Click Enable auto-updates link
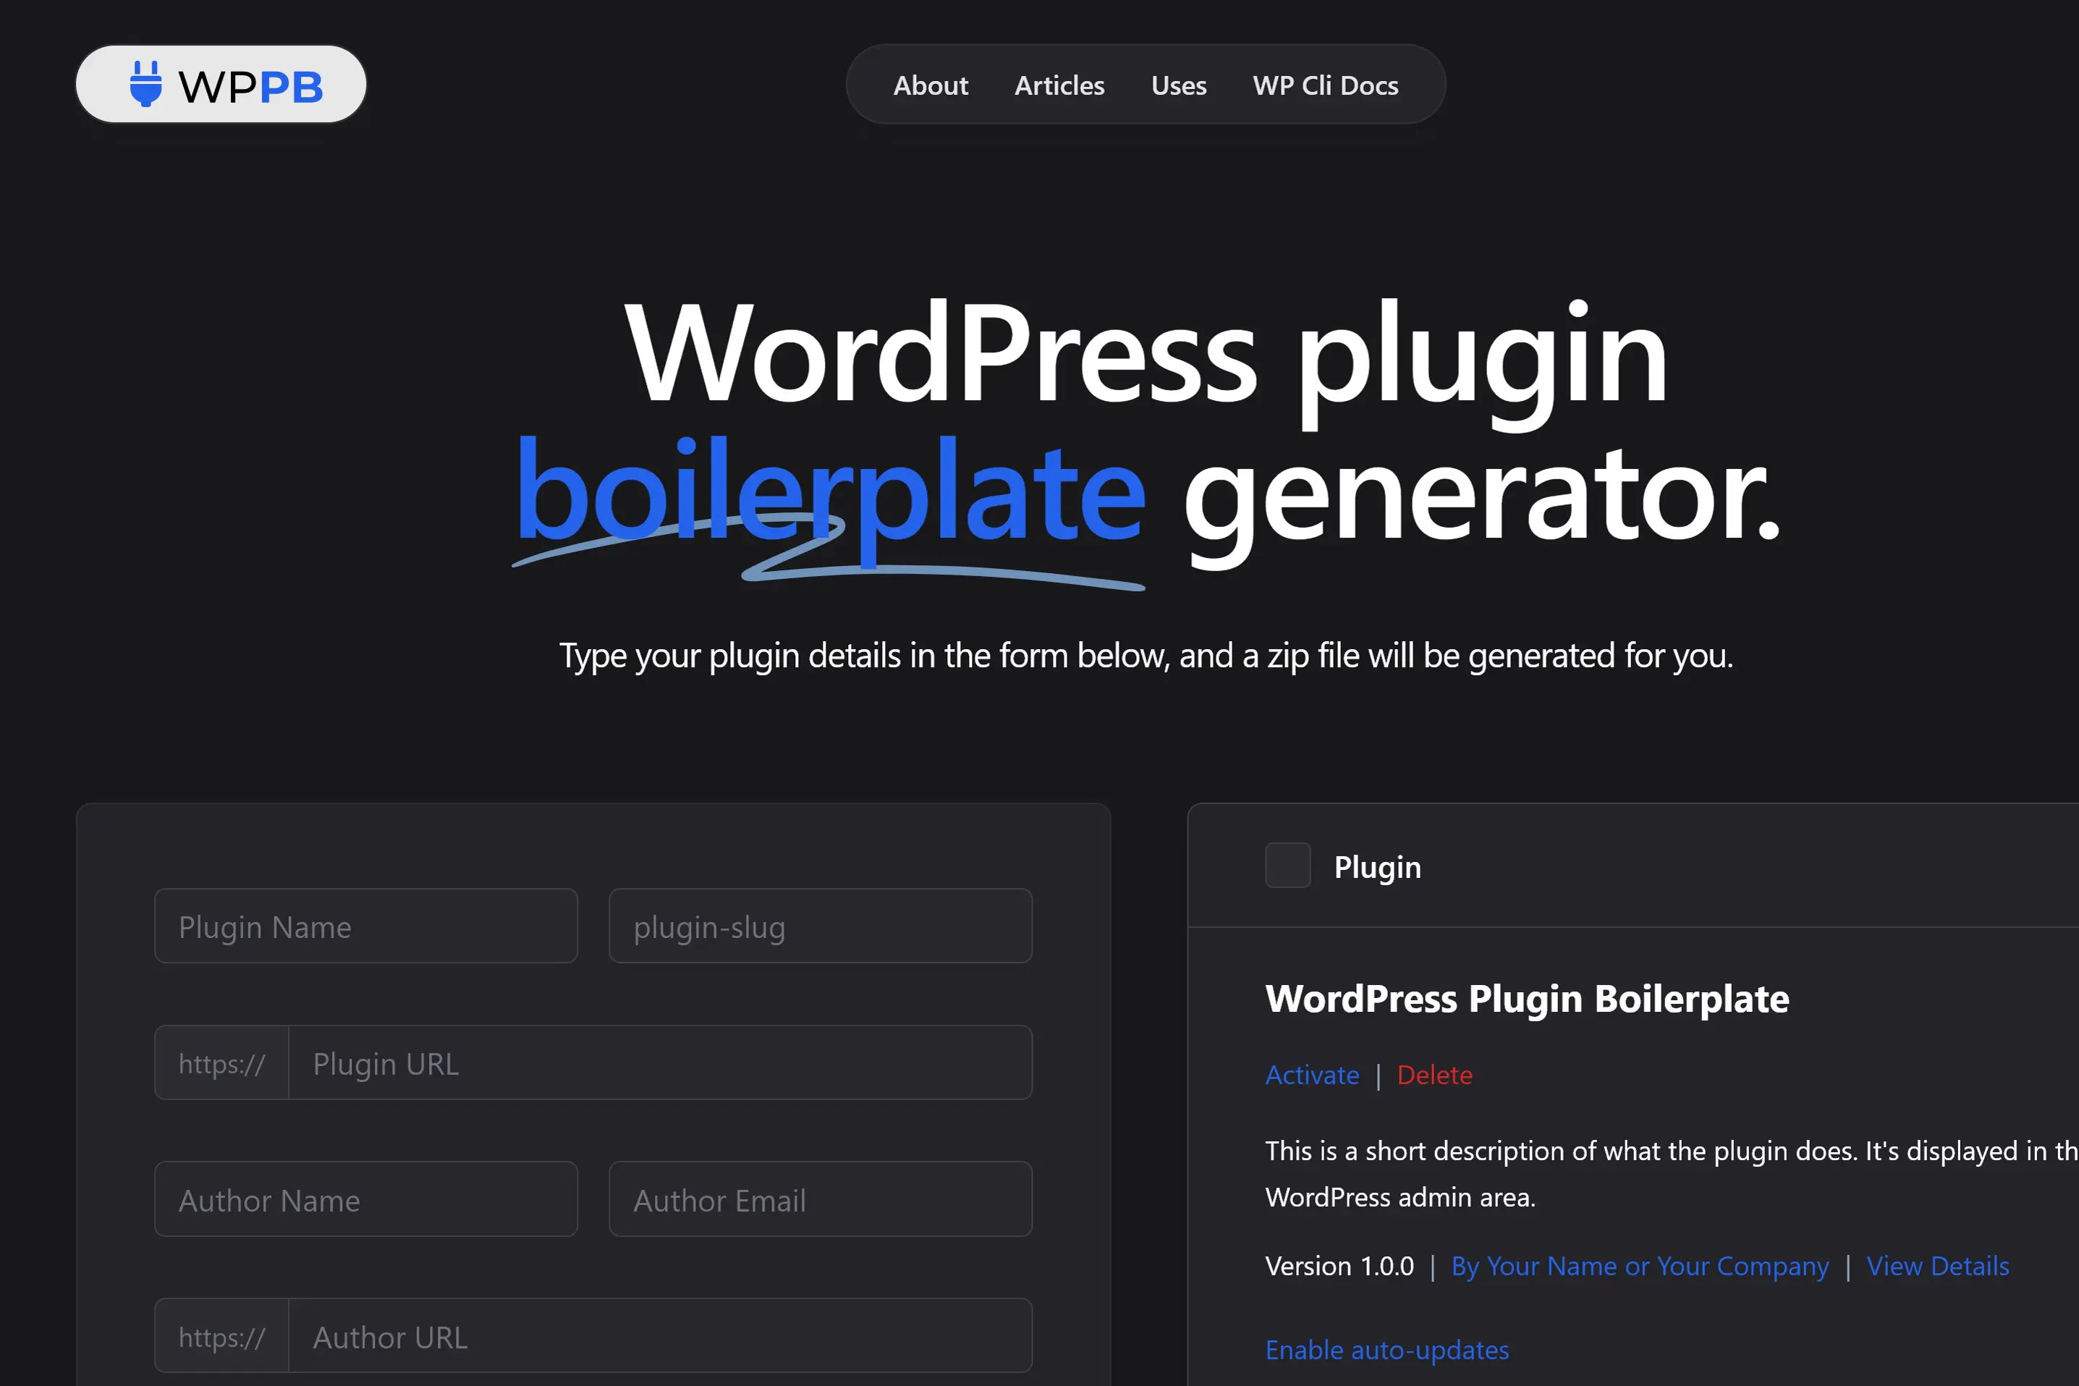Screen dimensions: 2079x1386 (x=1386, y=1350)
